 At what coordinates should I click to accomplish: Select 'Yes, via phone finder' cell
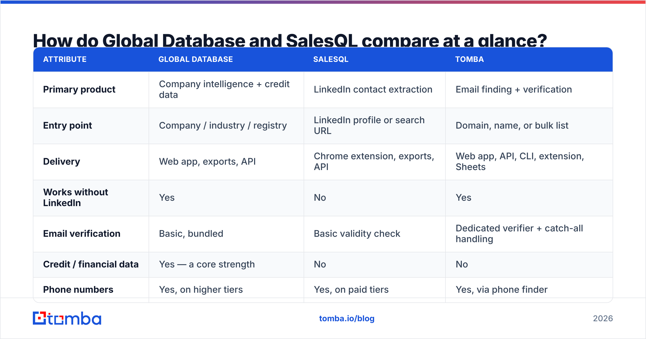pyautogui.click(x=502, y=289)
